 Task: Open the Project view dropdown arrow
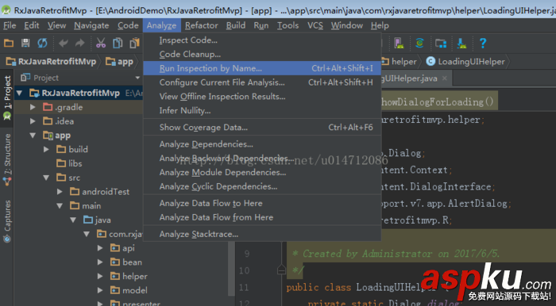[x=137, y=78]
